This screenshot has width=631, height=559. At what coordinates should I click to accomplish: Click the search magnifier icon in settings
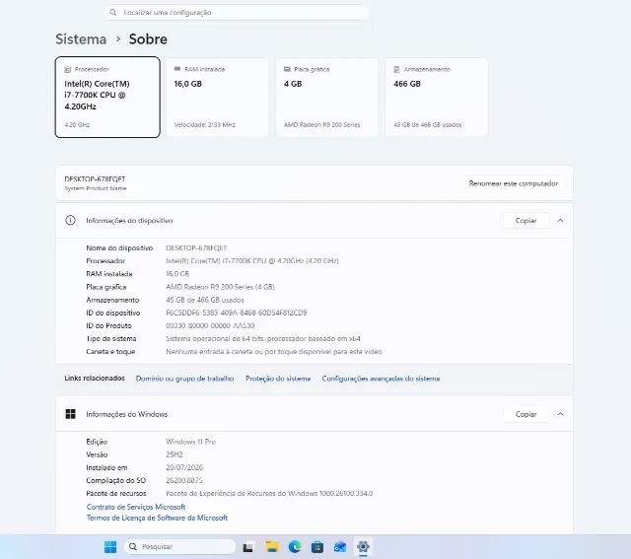point(113,13)
